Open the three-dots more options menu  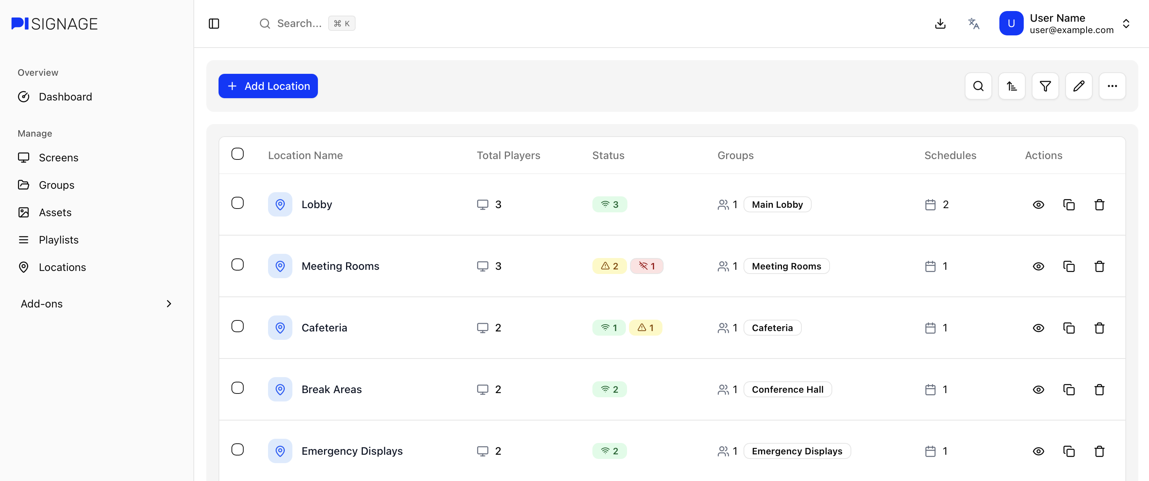tap(1112, 86)
